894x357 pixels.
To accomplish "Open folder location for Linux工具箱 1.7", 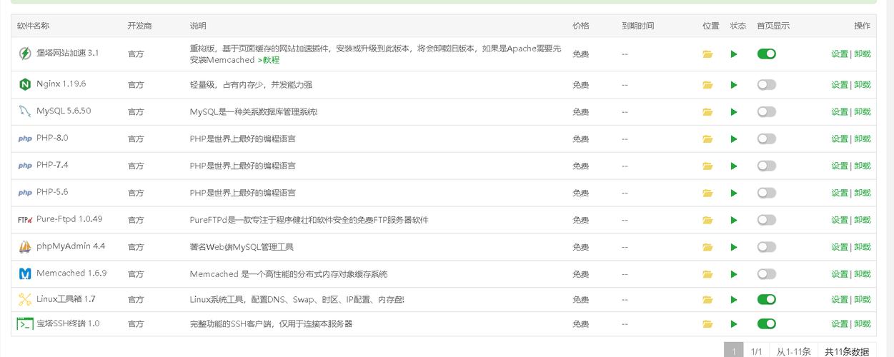I will click(x=707, y=300).
